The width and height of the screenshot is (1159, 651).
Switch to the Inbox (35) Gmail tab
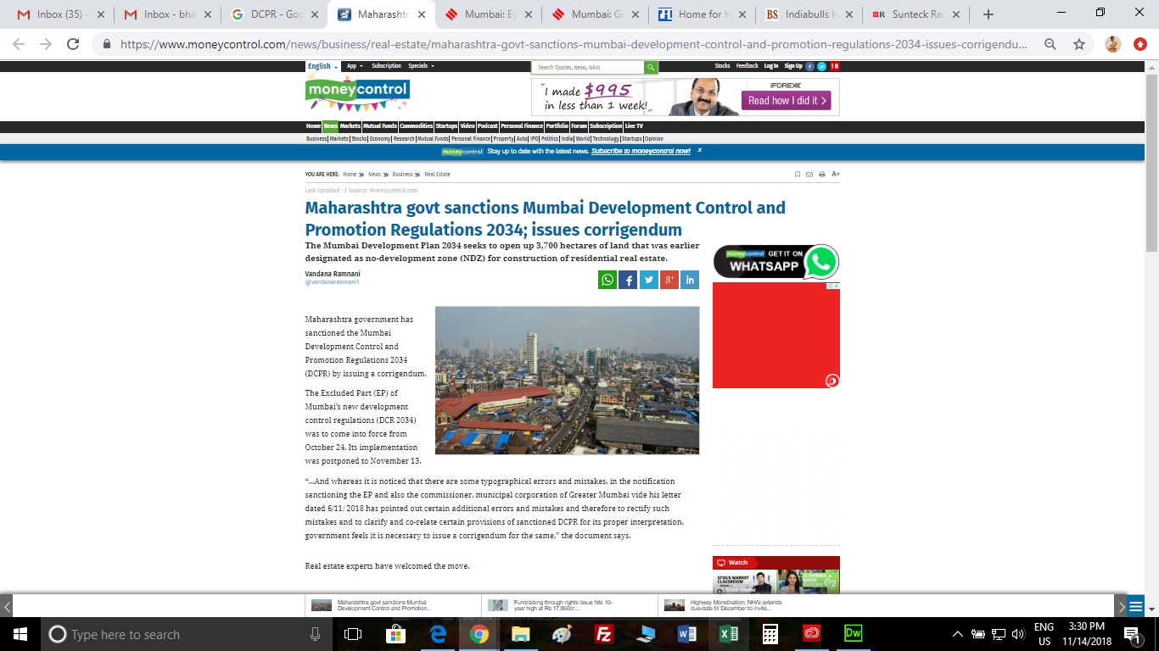[x=59, y=14]
